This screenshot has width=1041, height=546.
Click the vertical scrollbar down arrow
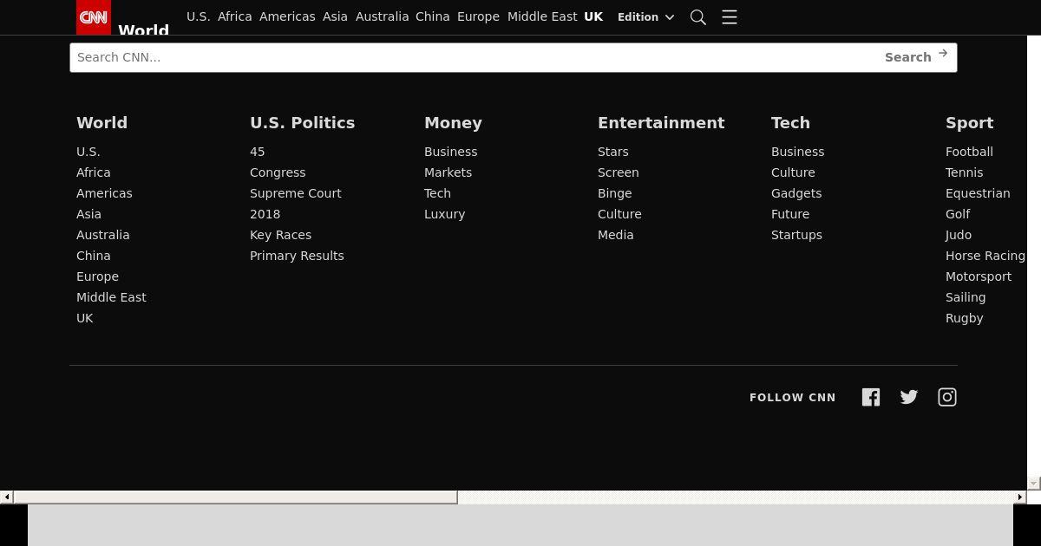[1034, 483]
